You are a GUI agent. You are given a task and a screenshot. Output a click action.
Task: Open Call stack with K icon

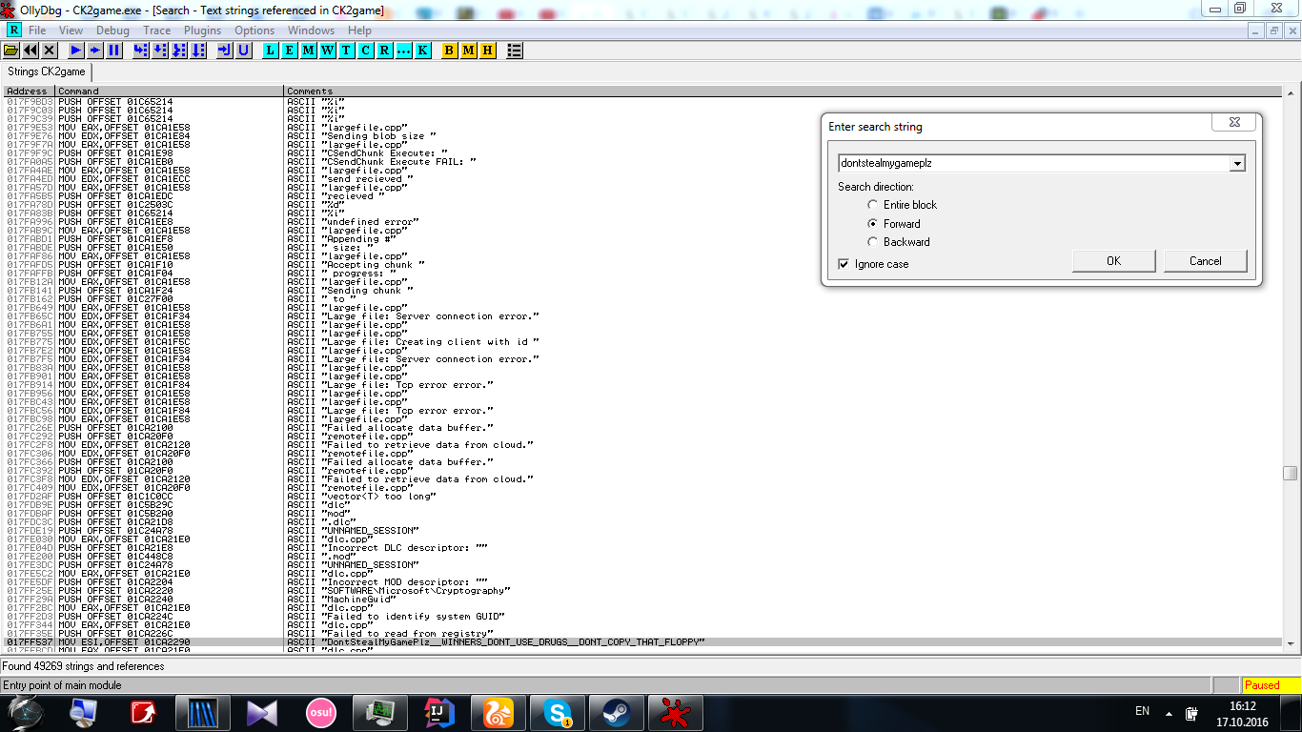click(x=423, y=51)
